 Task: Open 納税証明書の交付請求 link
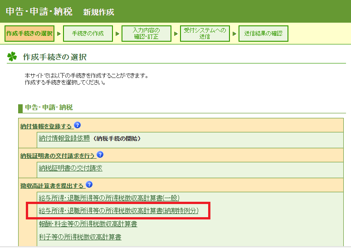click(x=70, y=168)
